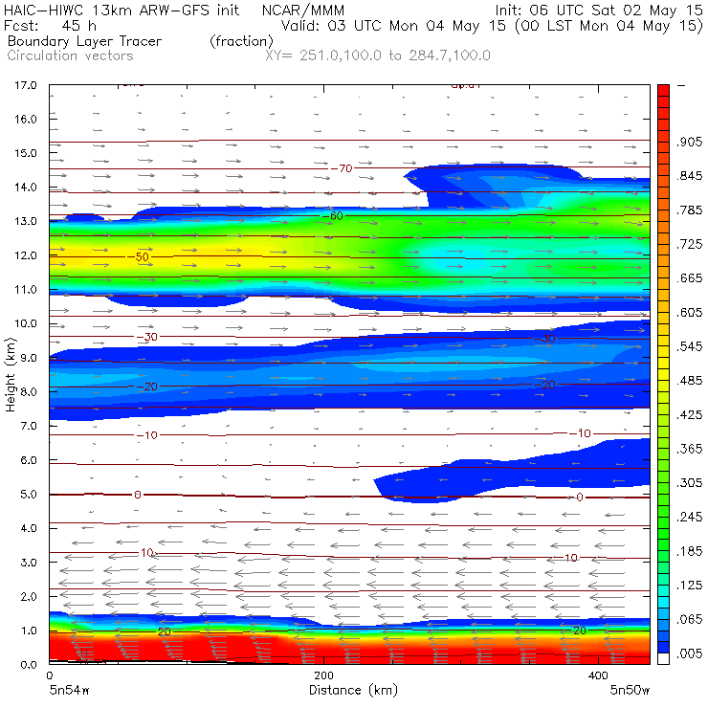Viewport: 708px width, 708px height.
Task: Click the 'Distance (km)' horizontal axis title
Action: tap(354, 690)
